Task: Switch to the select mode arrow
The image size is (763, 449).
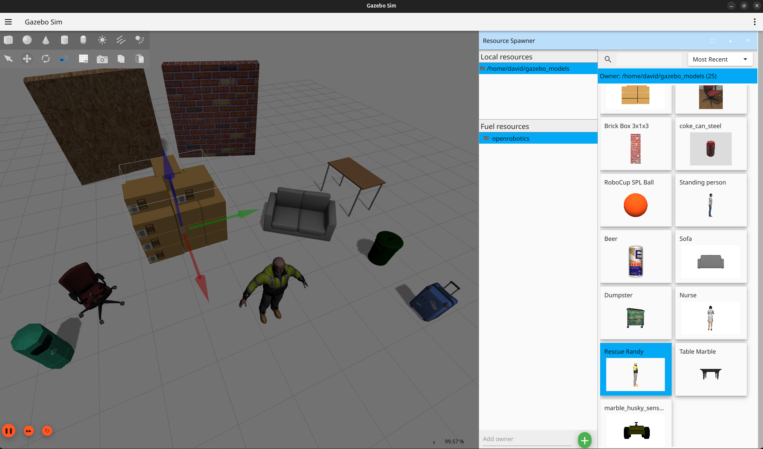Action: point(8,59)
